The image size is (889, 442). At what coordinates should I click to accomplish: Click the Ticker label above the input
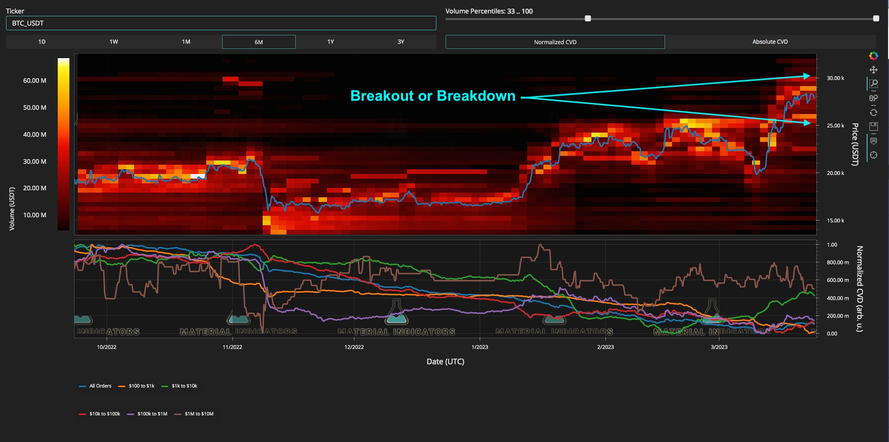tap(15, 11)
